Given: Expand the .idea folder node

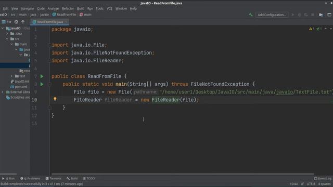Looking at the screenshot, I should [7, 33].
